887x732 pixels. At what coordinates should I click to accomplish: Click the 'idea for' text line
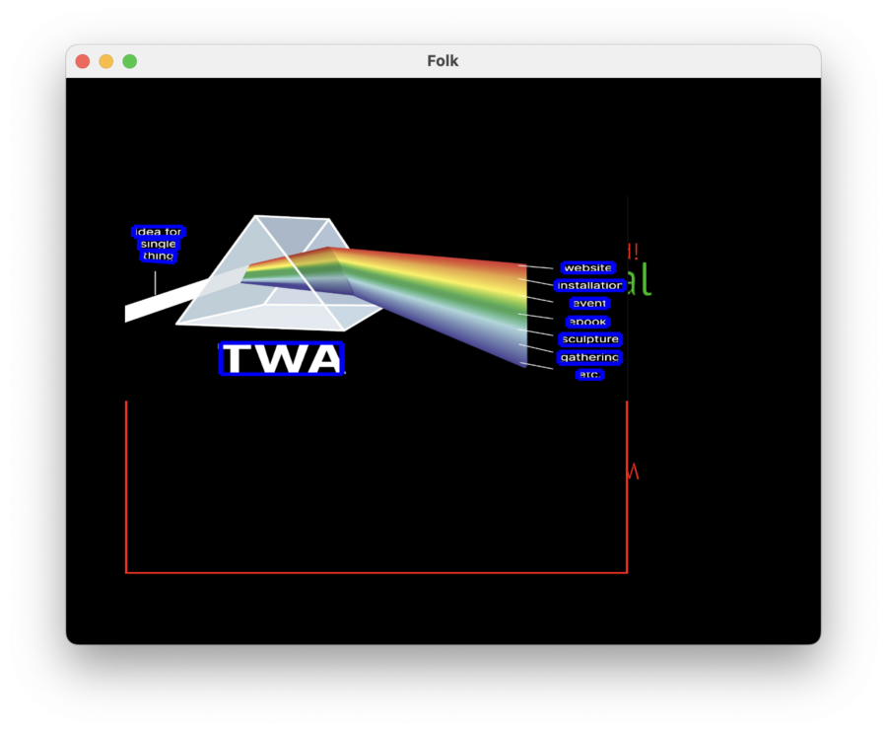[159, 232]
